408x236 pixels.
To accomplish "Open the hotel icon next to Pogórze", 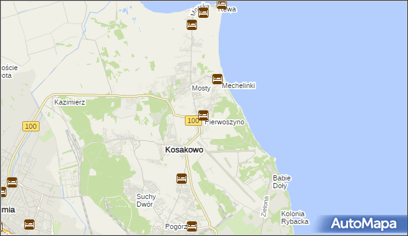I will 192,226.
